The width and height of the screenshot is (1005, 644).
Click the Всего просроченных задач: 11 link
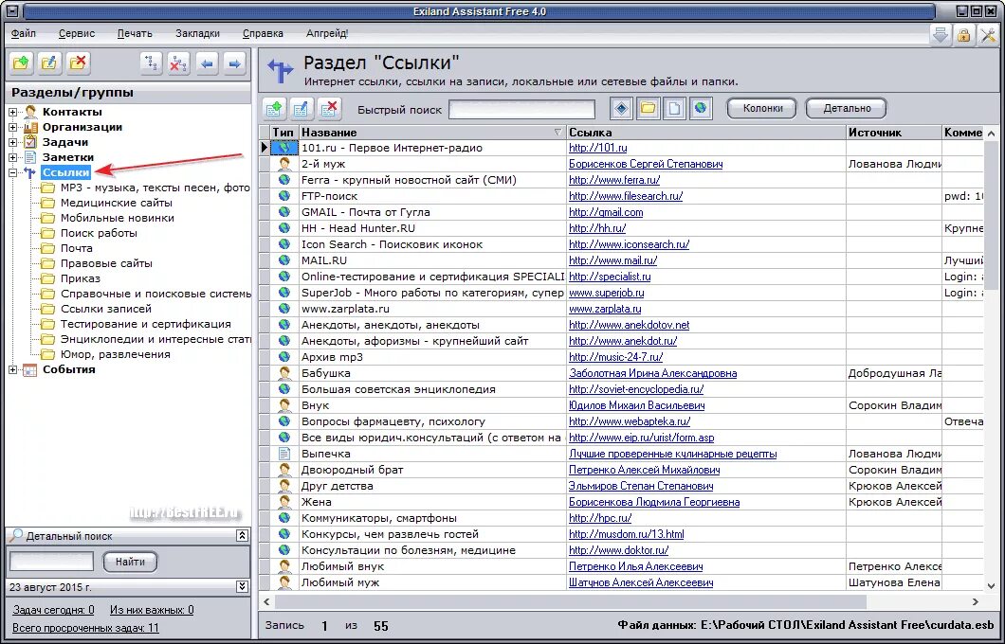86,628
